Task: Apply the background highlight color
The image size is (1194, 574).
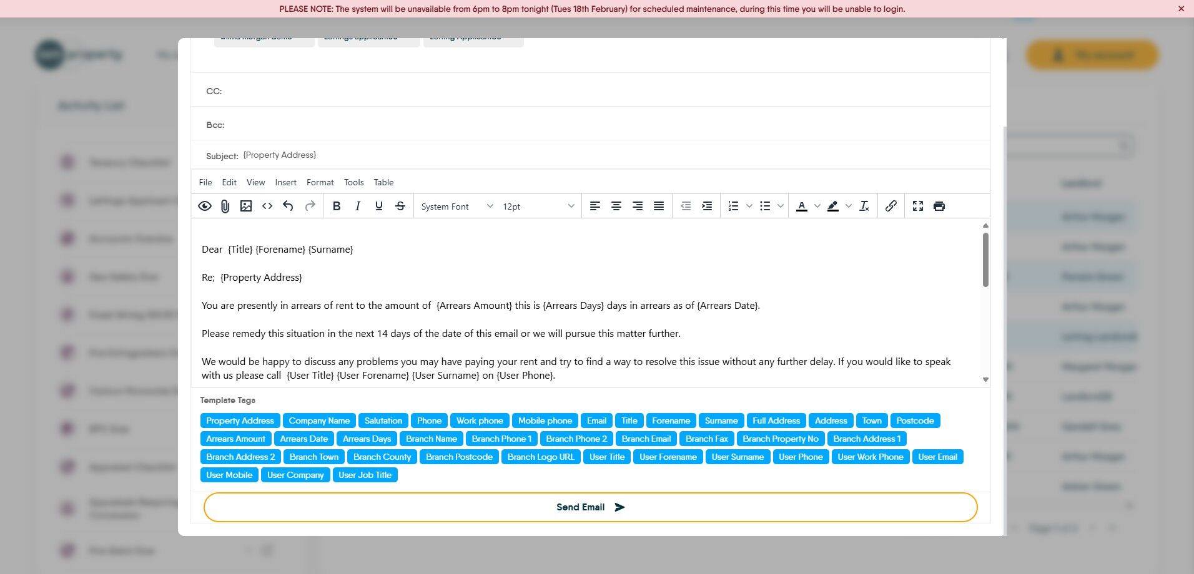Action: tap(833, 206)
